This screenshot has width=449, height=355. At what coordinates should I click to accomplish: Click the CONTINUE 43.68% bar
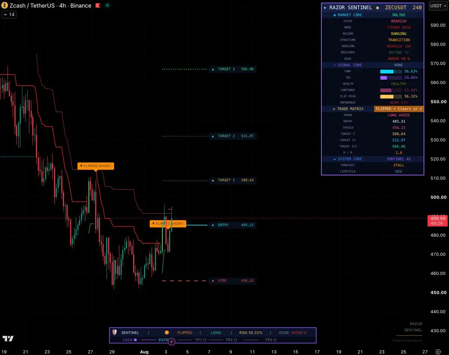pos(391,90)
